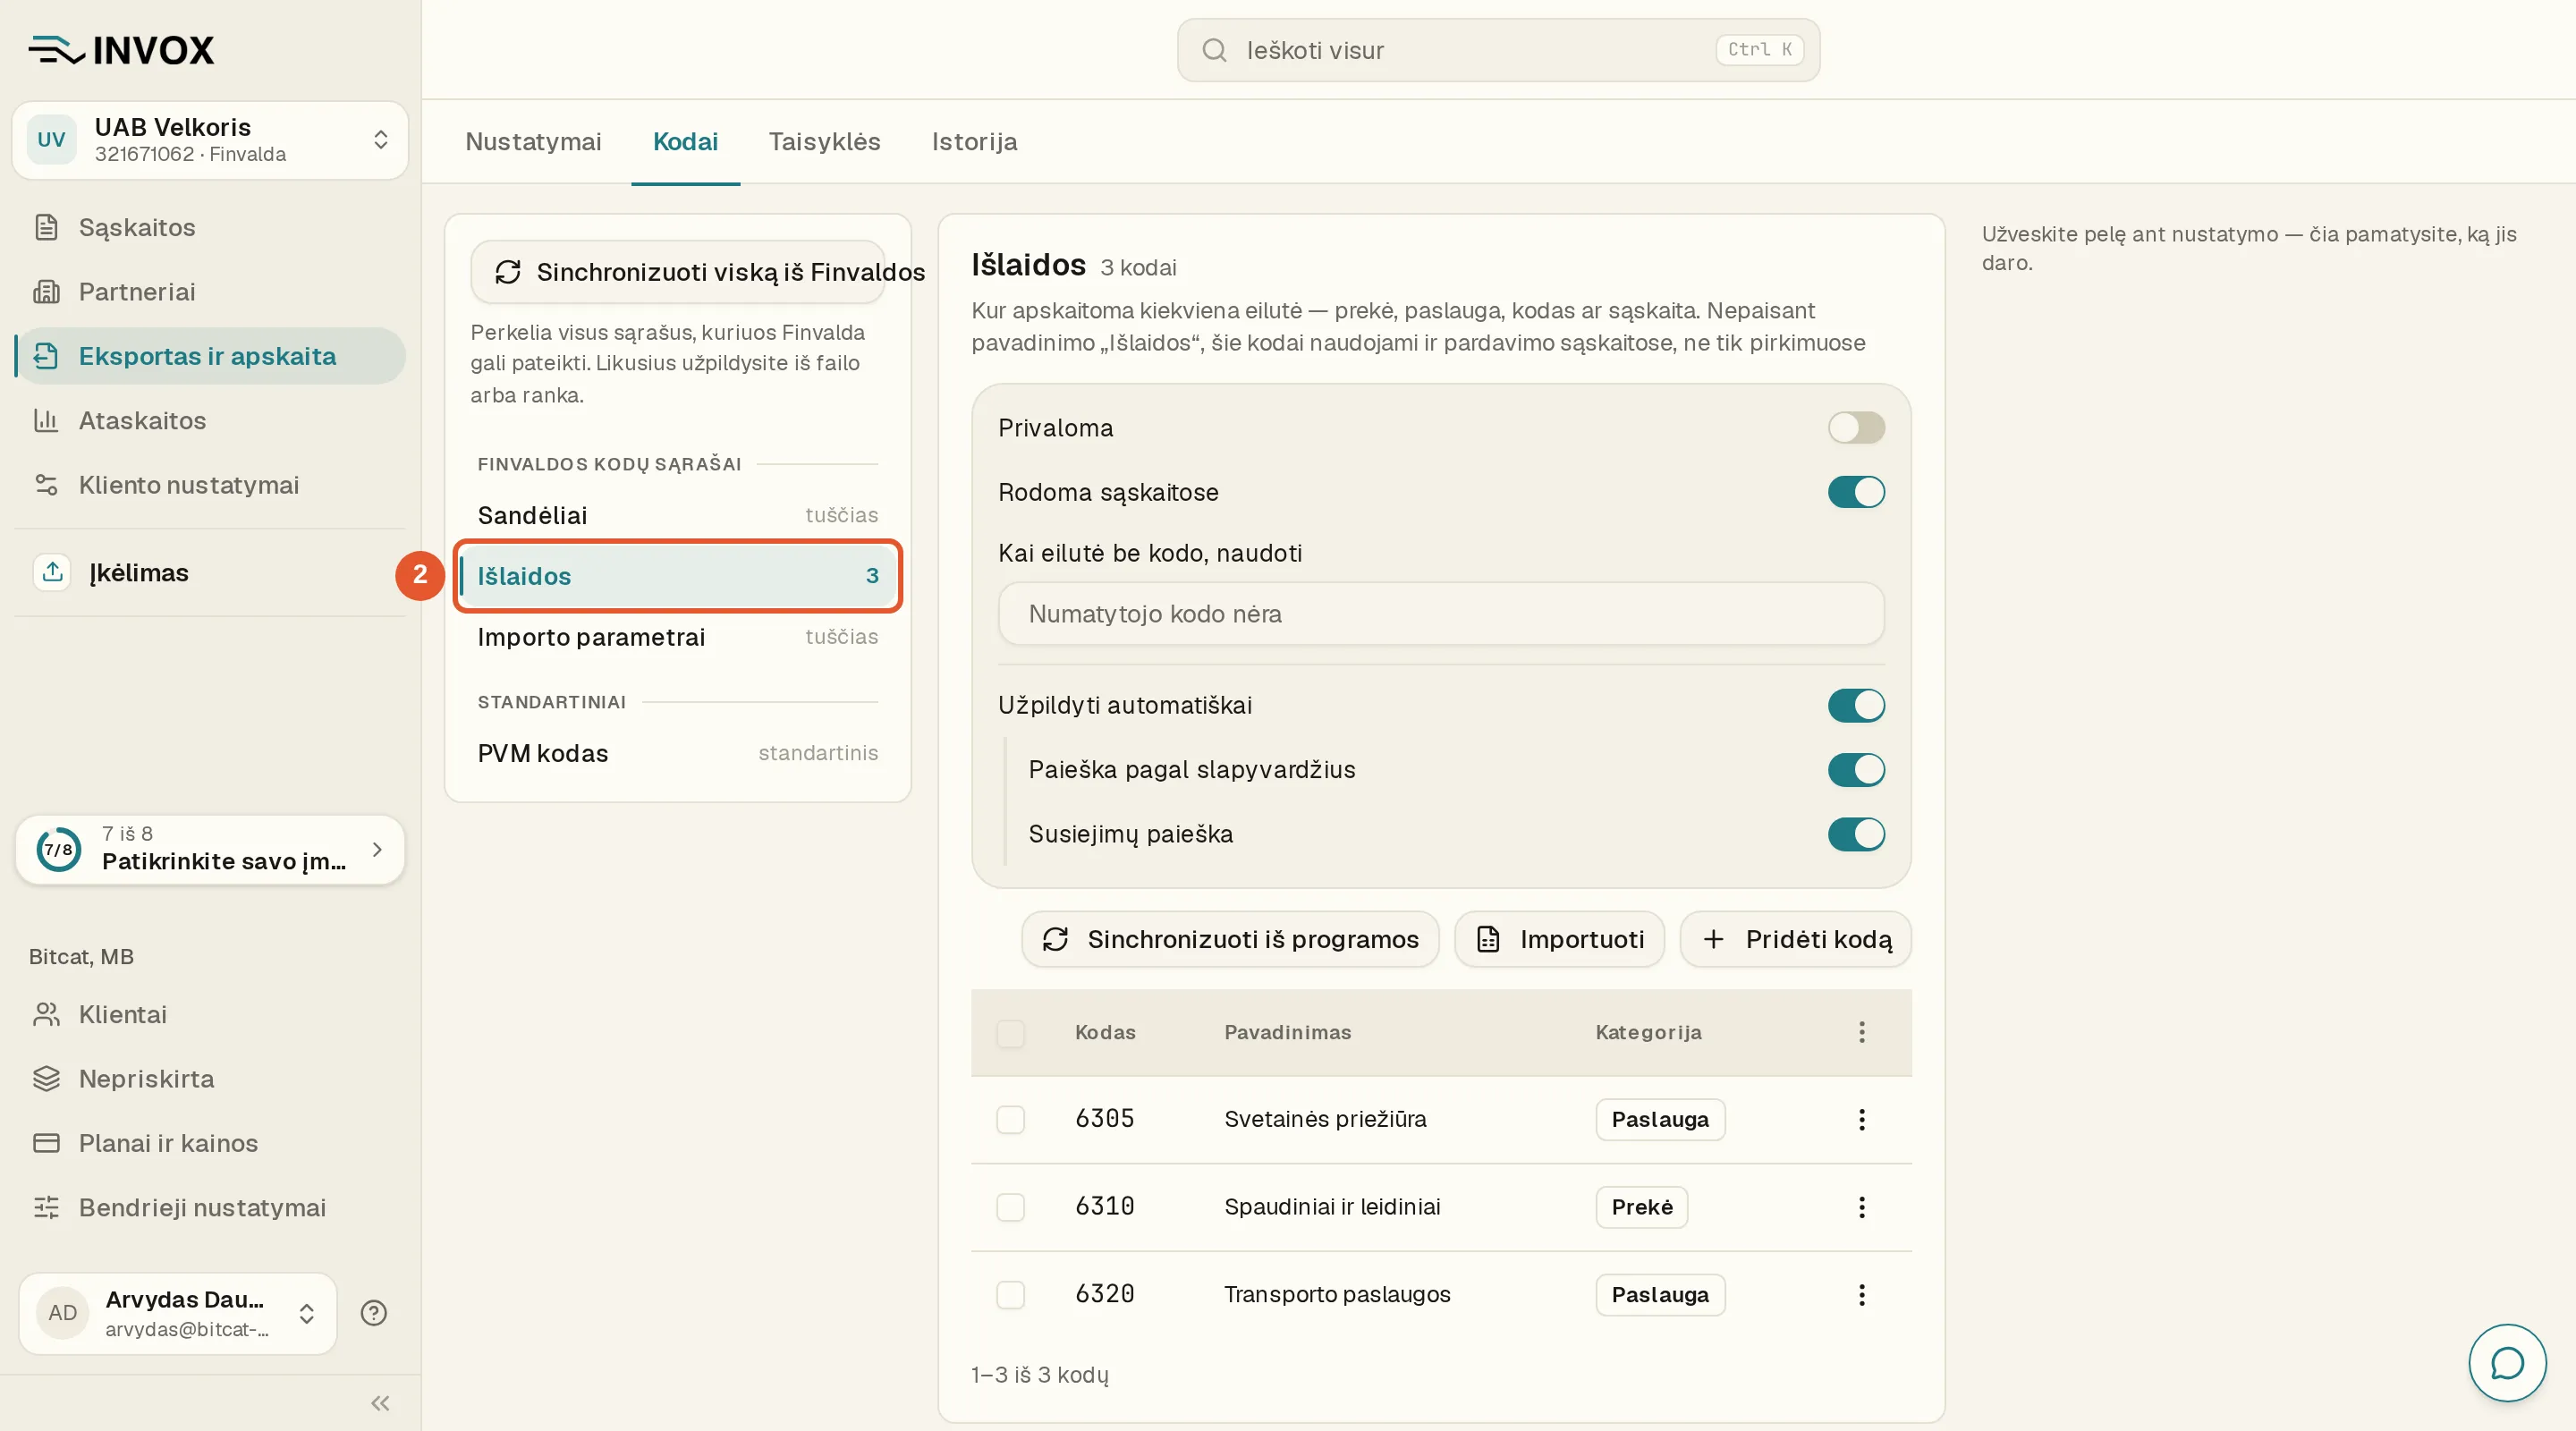Select all codes header checkbox
Viewport: 2576px width, 1431px height.
pos(1010,1033)
